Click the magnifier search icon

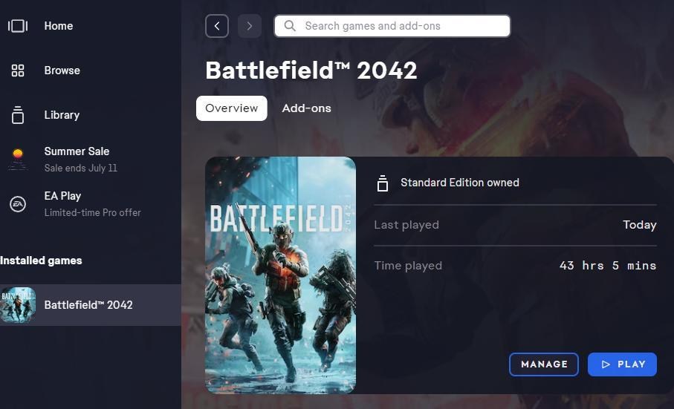tap(290, 26)
